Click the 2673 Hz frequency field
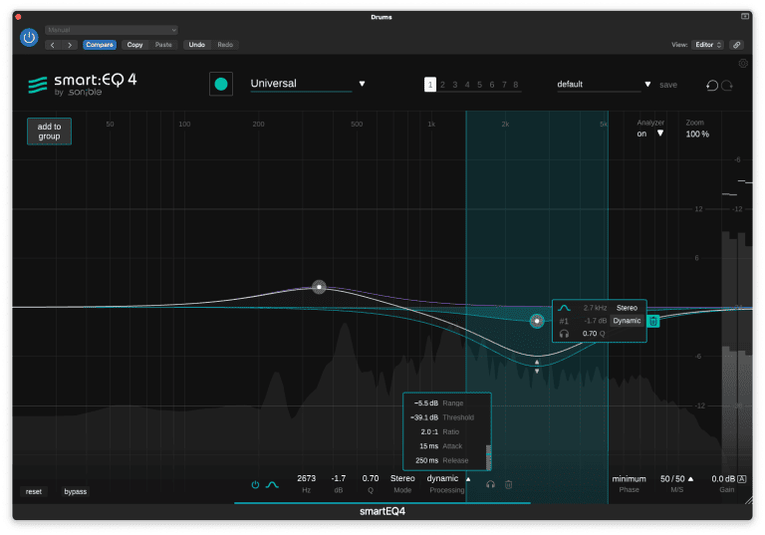 (307, 479)
